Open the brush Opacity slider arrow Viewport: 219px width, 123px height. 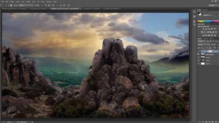45,5
